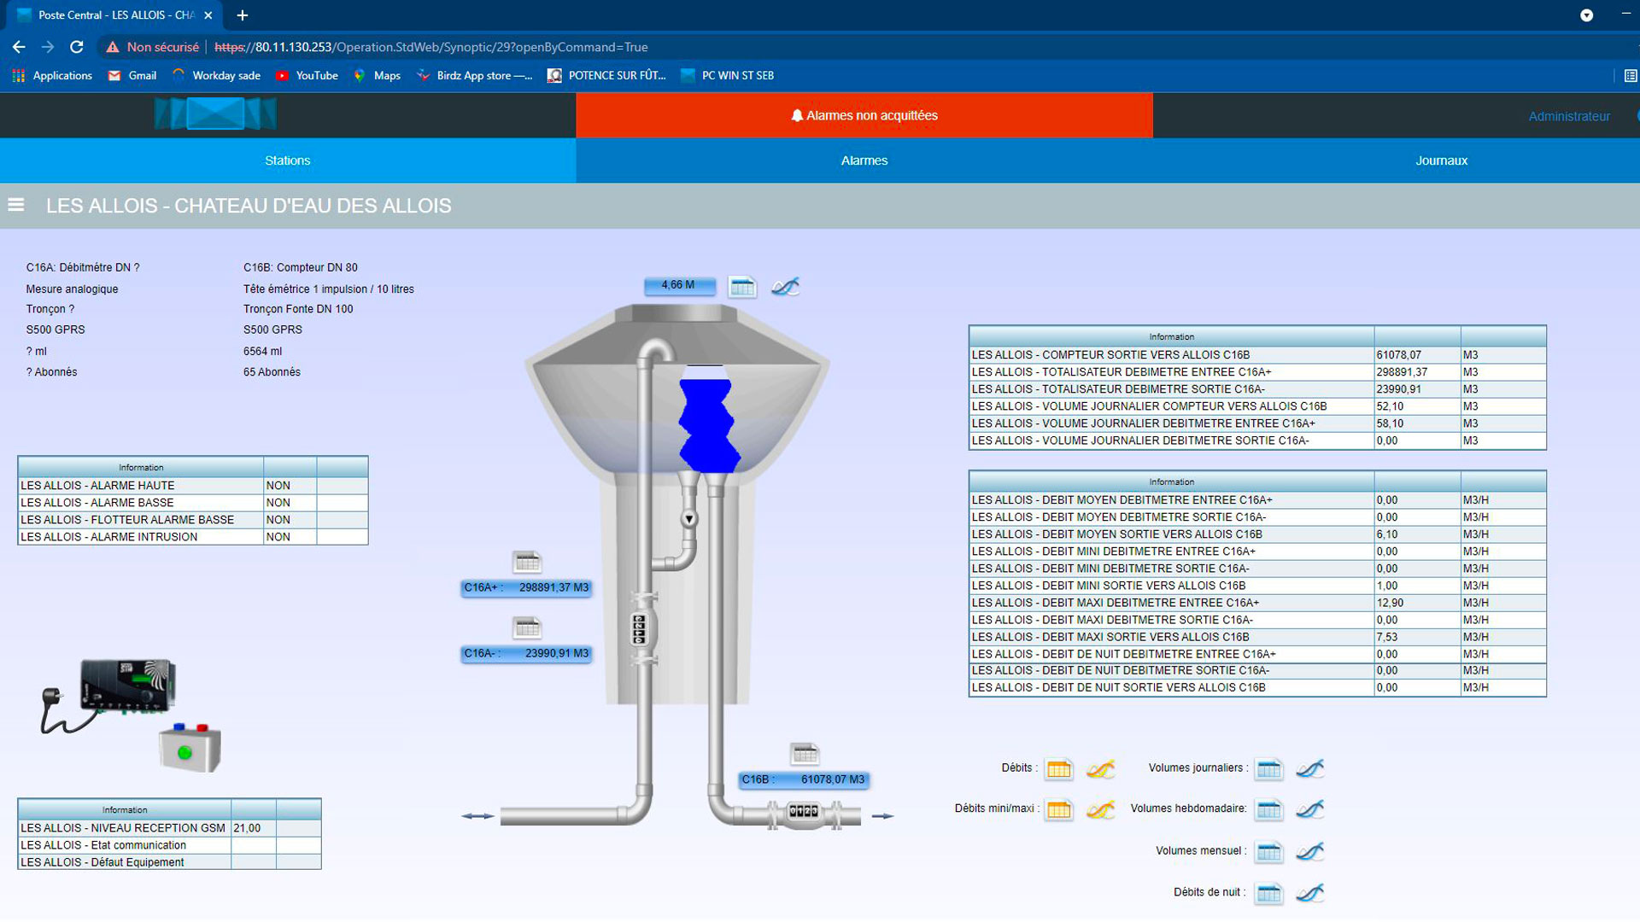Click table icon above C16A- counter
This screenshot has height=922, width=1640.
(x=527, y=628)
